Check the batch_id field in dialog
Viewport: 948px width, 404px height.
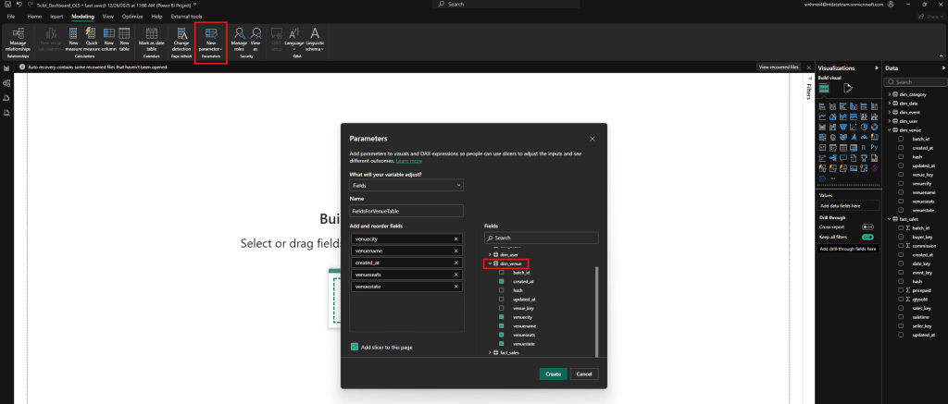pyautogui.click(x=502, y=273)
